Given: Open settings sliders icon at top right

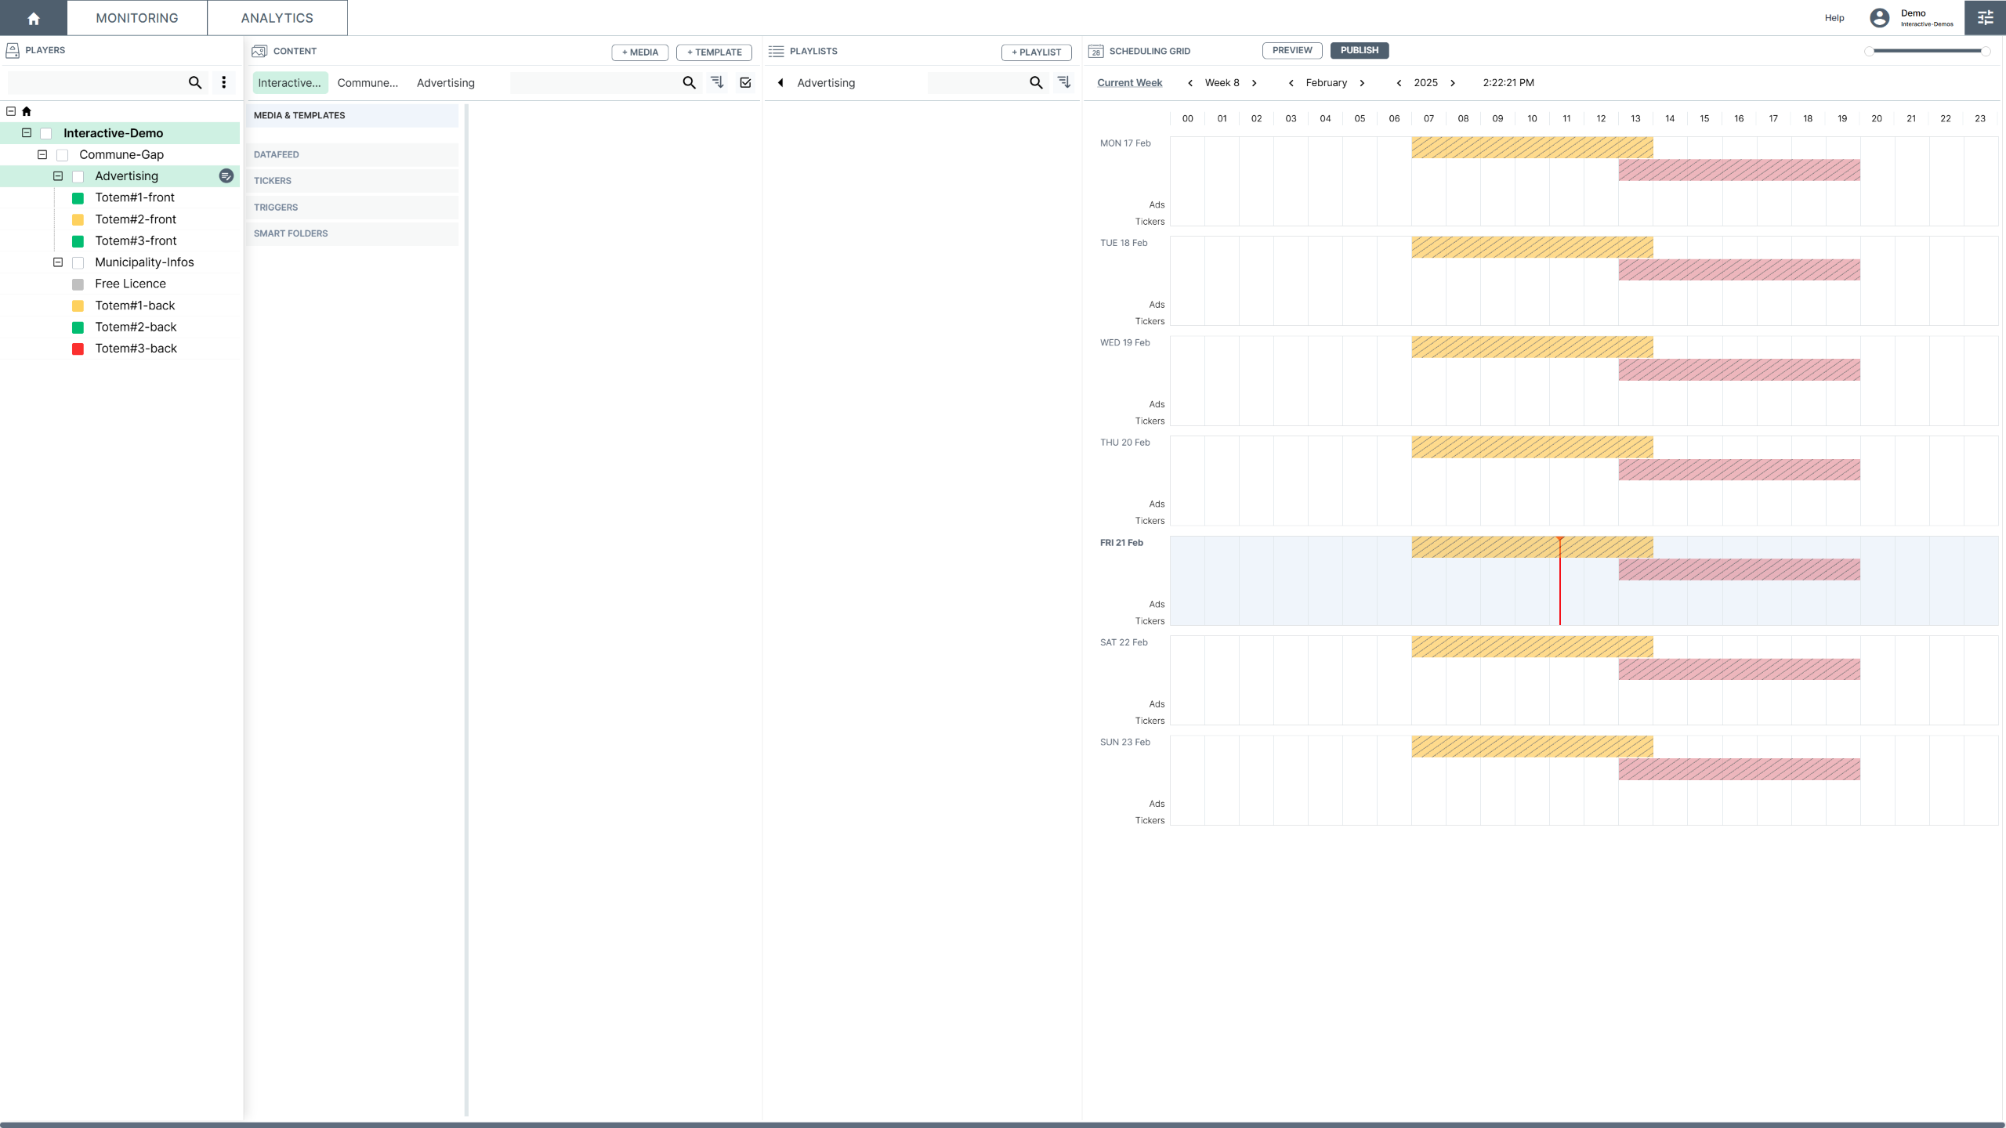Looking at the screenshot, I should point(1985,18).
